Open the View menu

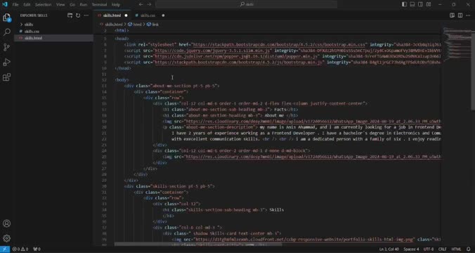pyautogui.click(x=60, y=4)
